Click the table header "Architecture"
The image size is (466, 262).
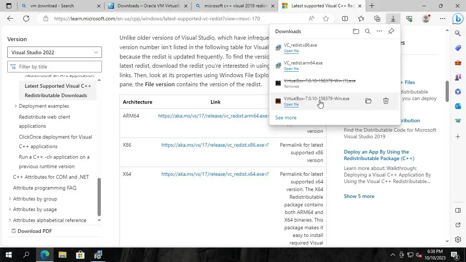tap(138, 102)
